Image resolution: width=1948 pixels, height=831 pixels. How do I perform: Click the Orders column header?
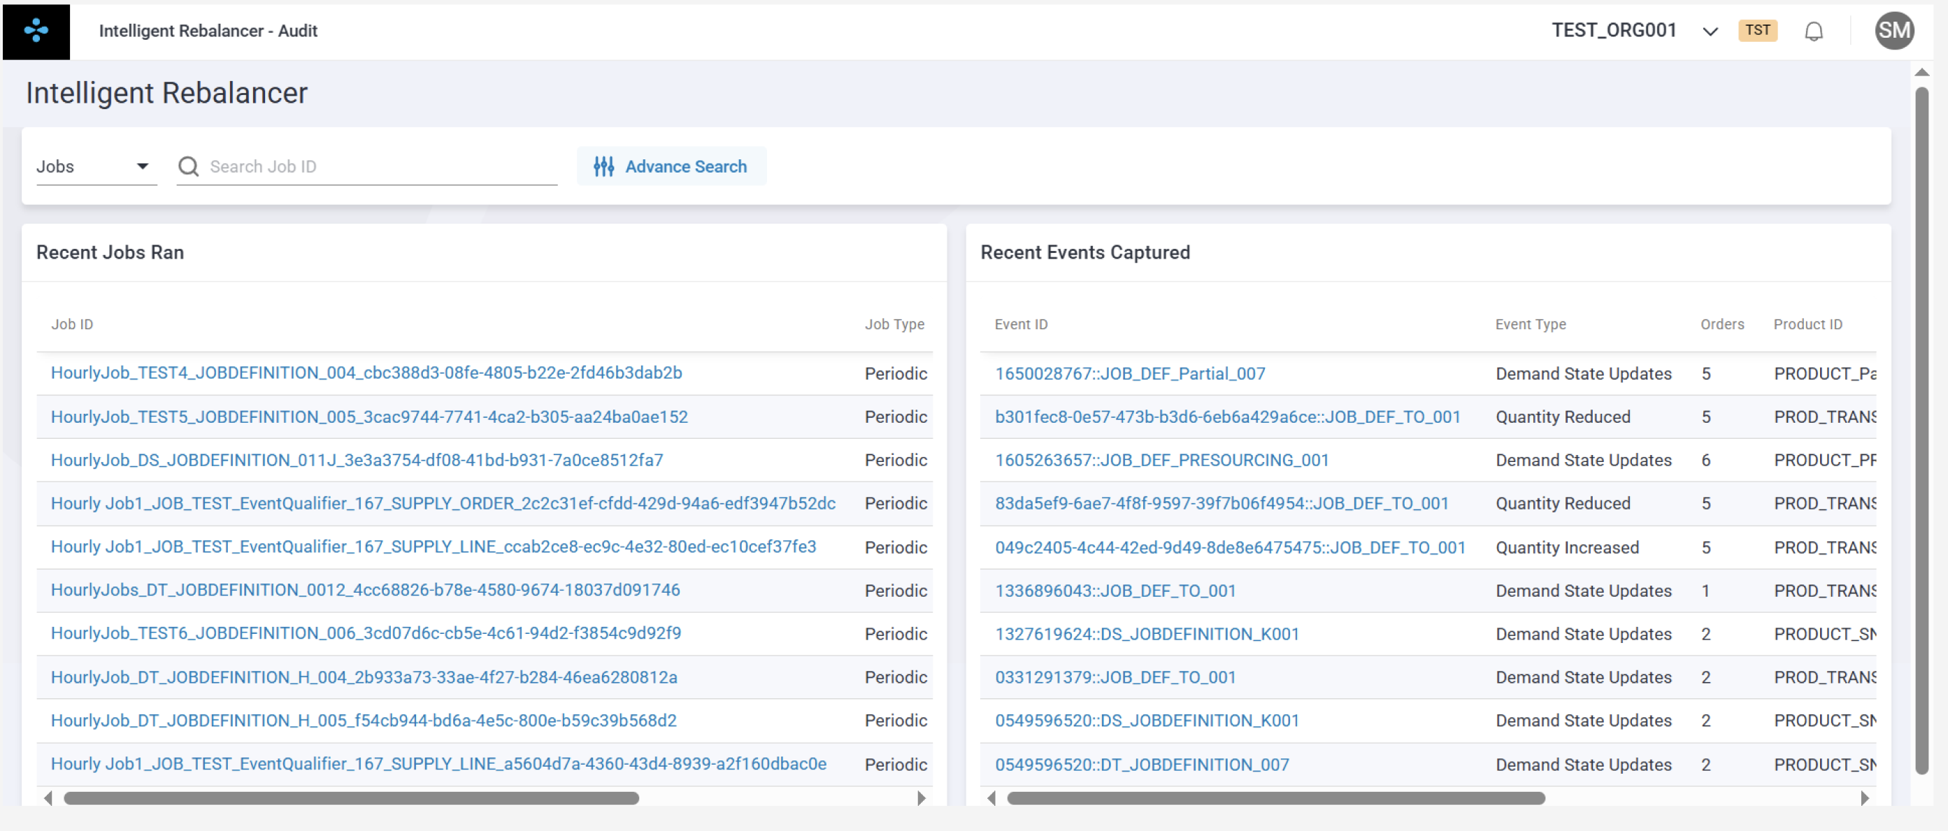[1722, 324]
